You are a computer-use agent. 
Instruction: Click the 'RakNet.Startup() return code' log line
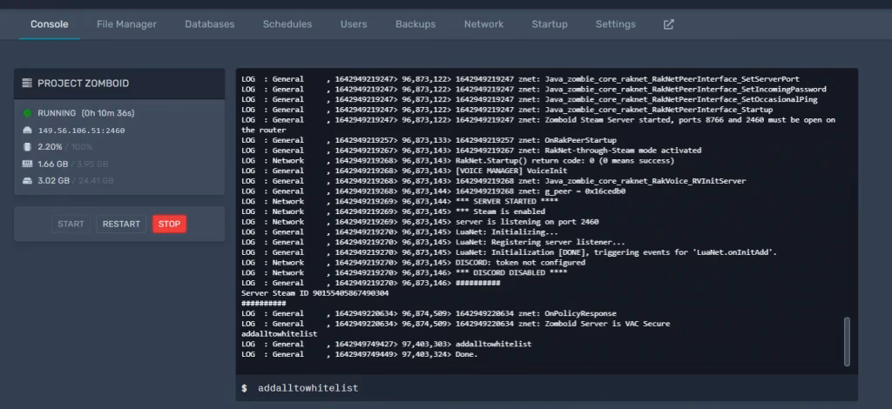click(457, 161)
